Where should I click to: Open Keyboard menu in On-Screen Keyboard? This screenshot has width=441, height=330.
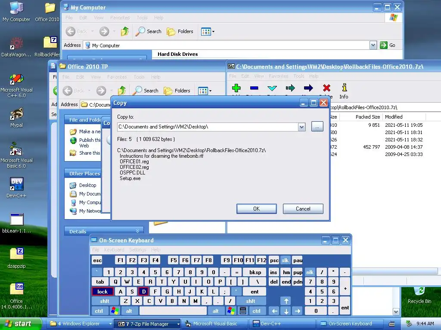tap(114, 250)
